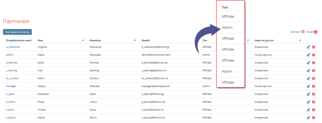Image resolution: width=322 pixels, height=123 pixels.
Task: Open the m_sorescu username link
Action: pyautogui.click(x=12, y=79)
